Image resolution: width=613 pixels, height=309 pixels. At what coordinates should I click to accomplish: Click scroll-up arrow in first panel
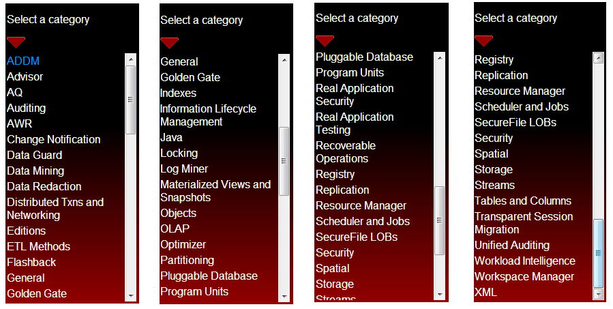click(x=130, y=59)
